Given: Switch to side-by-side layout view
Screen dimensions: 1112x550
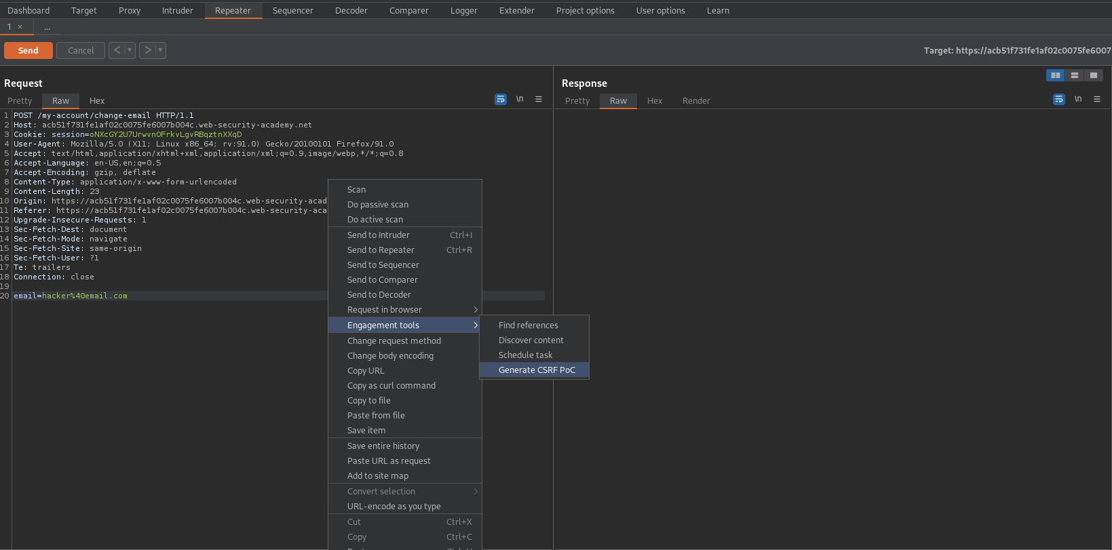Looking at the screenshot, I should click(1056, 75).
